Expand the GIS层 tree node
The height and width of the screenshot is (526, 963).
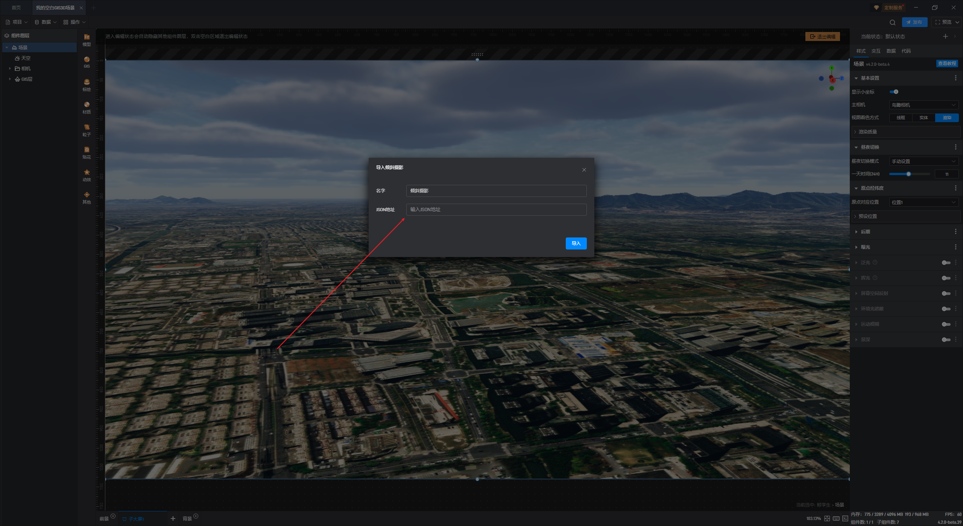tap(10, 79)
